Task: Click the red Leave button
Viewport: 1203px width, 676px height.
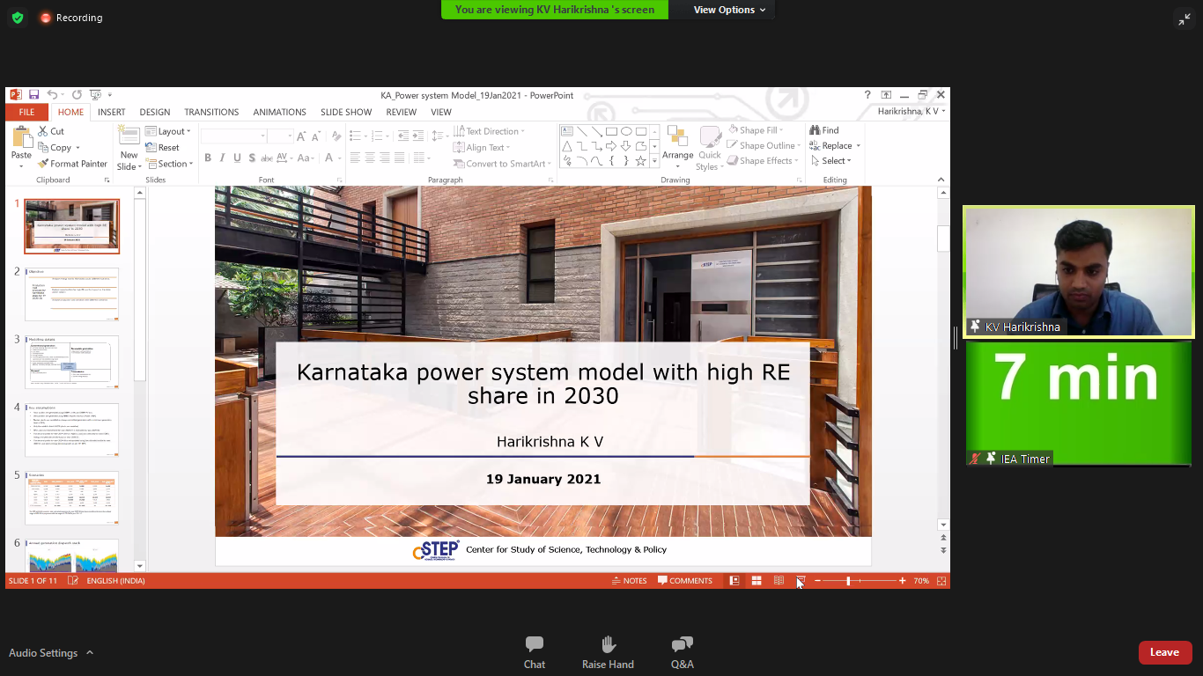Action: tap(1164, 652)
